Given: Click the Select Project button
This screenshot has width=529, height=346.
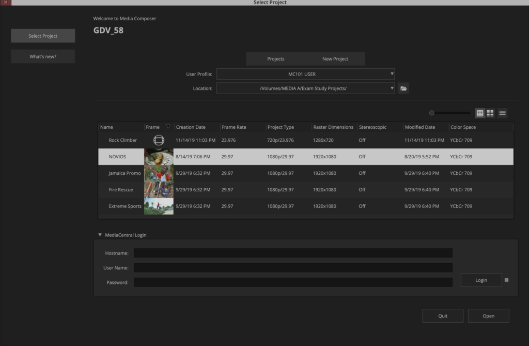Looking at the screenshot, I should coord(43,36).
